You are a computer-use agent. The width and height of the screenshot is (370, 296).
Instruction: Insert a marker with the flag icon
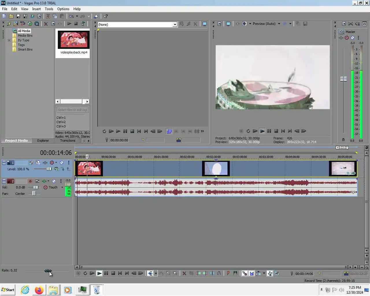[x=228, y=273]
